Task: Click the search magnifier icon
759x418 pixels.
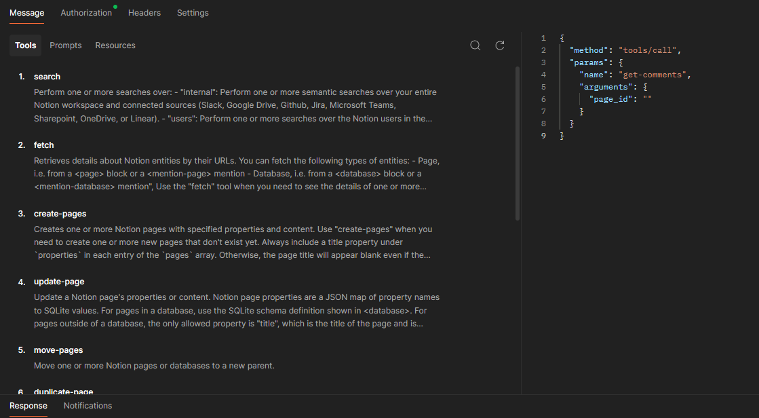Action: (x=475, y=45)
